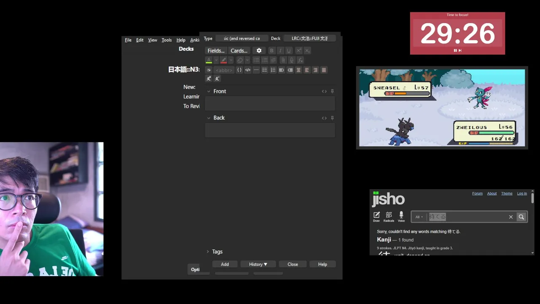Toggle italic formatting in Anki editor
This screenshot has height=304, width=540.
pos(280,51)
